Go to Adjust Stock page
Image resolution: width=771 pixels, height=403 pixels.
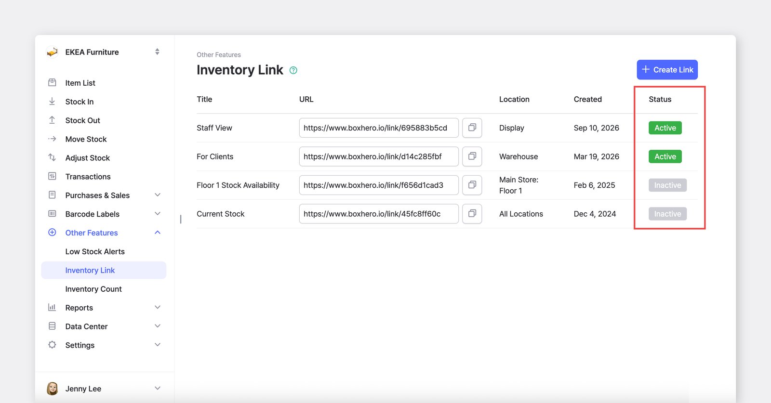[87, 158]
